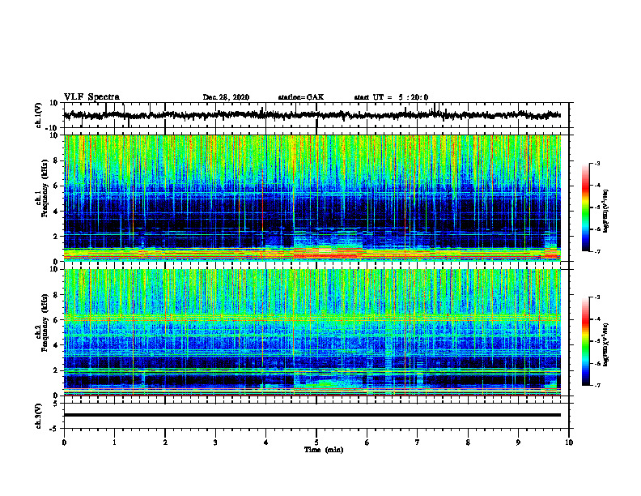Viewport: 641px width, 496px height.
Task: Click the log(PSD) label beside ch.2 colorbar
Action: 606,344
